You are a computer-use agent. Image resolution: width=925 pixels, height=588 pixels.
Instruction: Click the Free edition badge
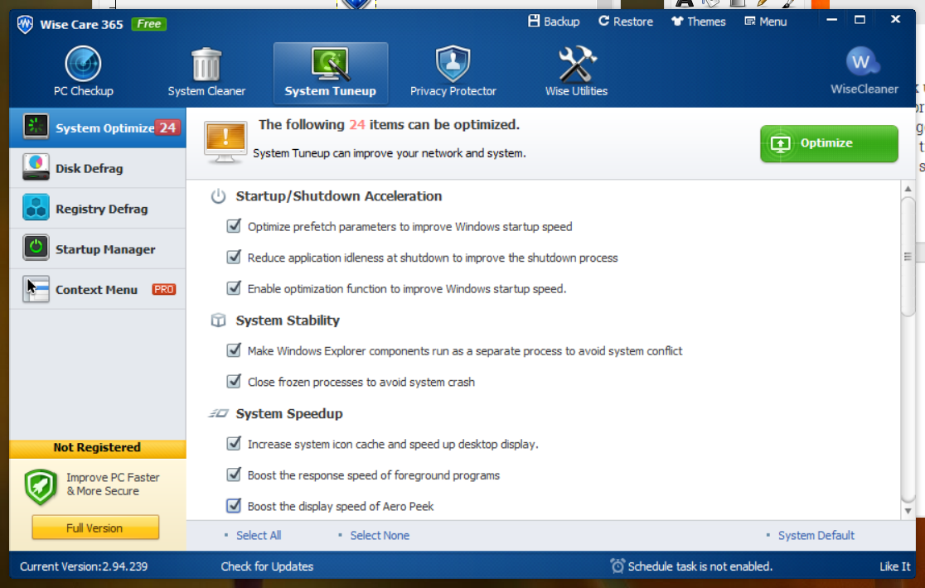pyautogui.click(x=148, y=24)
